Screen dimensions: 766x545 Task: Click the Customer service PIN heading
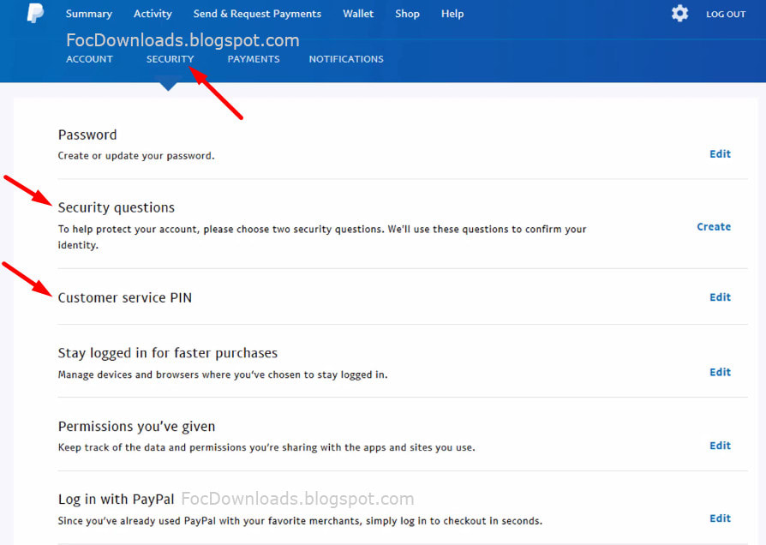click(x=125, y=297)
